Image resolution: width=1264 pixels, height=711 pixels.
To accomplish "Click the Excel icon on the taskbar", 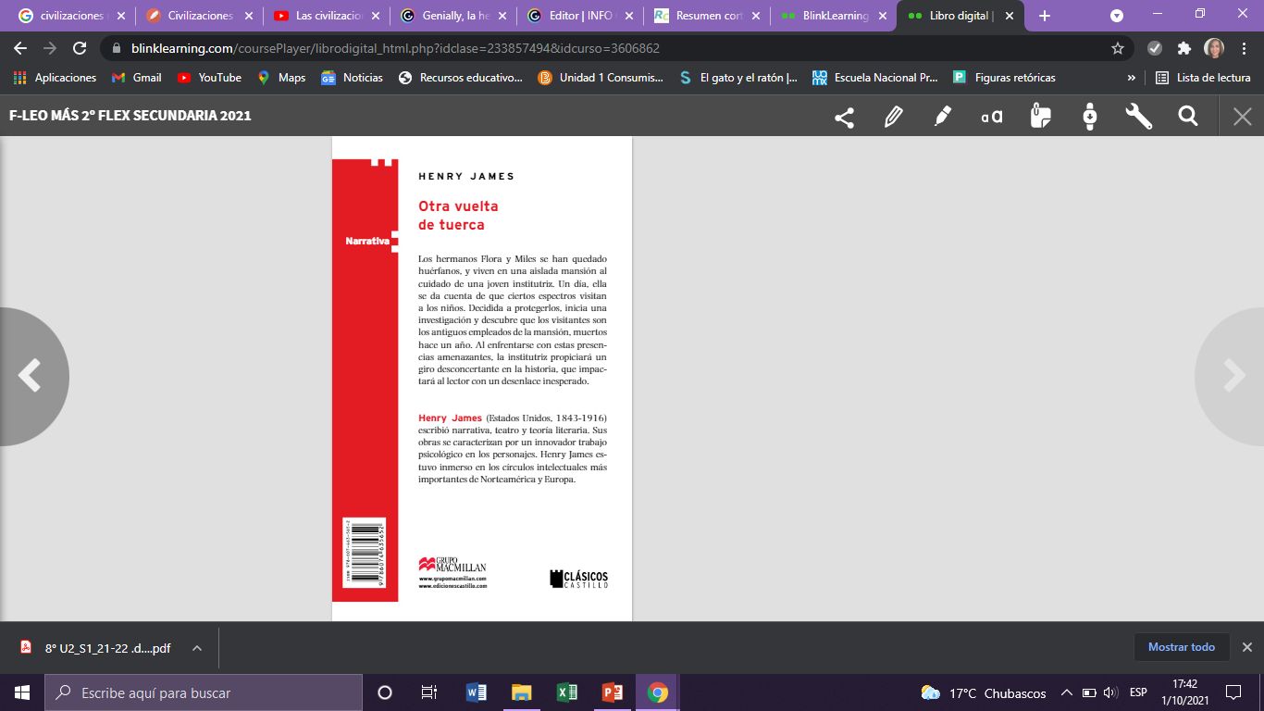I will click(565, 692).
